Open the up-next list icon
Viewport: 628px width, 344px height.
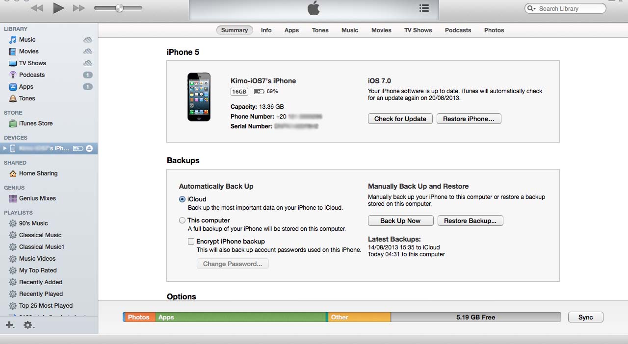424,8
